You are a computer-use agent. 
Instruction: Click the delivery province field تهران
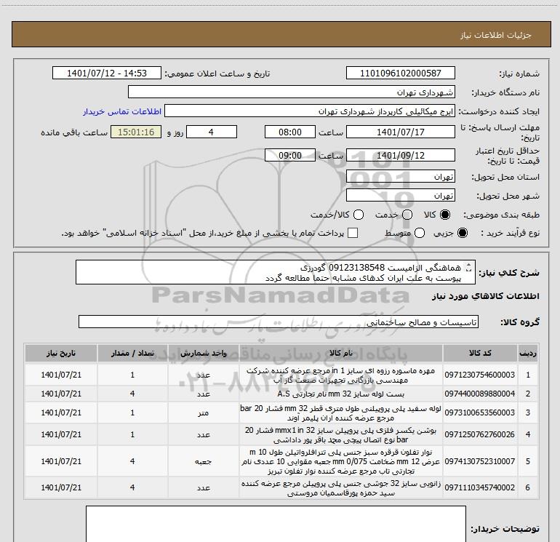[x=400, y=177]
